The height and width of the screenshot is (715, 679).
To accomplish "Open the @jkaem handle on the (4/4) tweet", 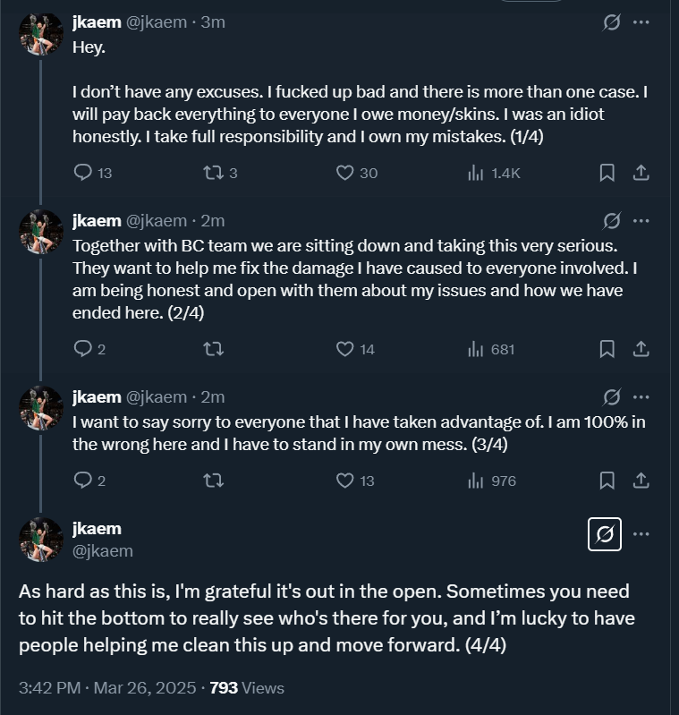I will pyautogui.click(x=103, y=551).
